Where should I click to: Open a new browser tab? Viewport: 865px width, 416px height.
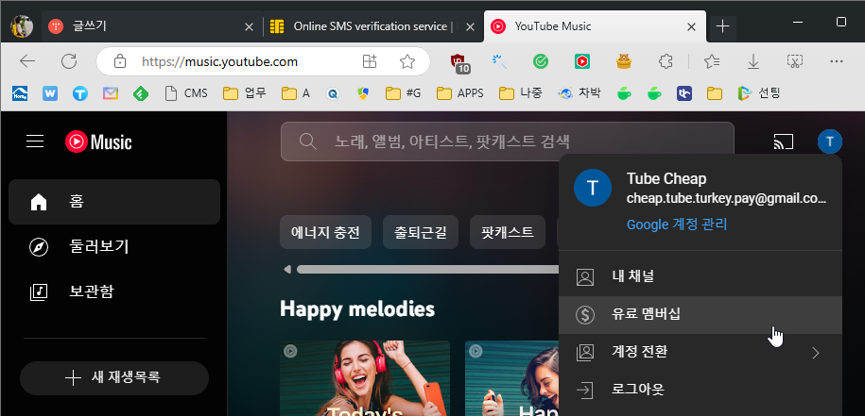pos(722,25)
